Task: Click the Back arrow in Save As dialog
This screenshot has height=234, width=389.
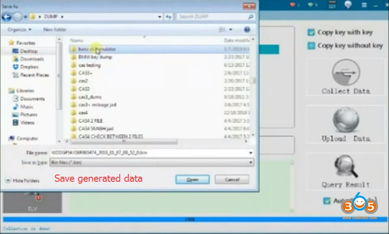Action: point(7,17)
